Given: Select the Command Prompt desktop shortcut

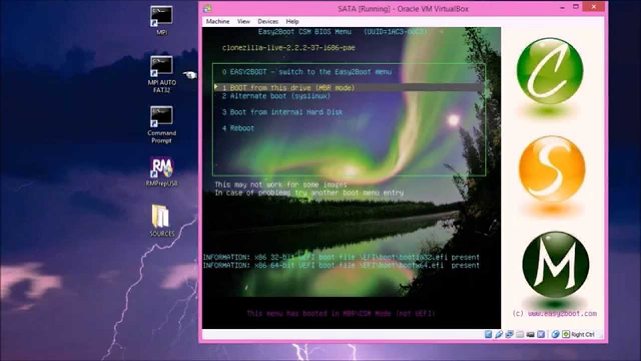Looking at the screenshot, I should click(162, 125).
